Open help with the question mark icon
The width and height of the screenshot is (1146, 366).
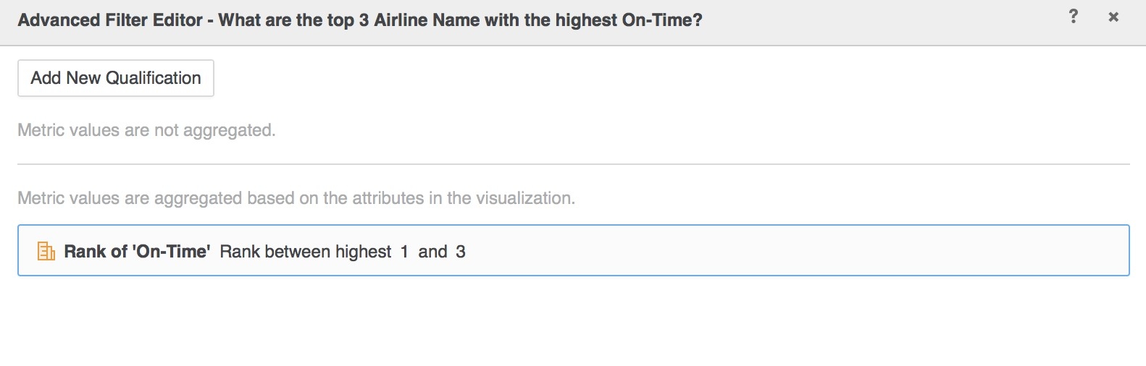point(1073,17)
